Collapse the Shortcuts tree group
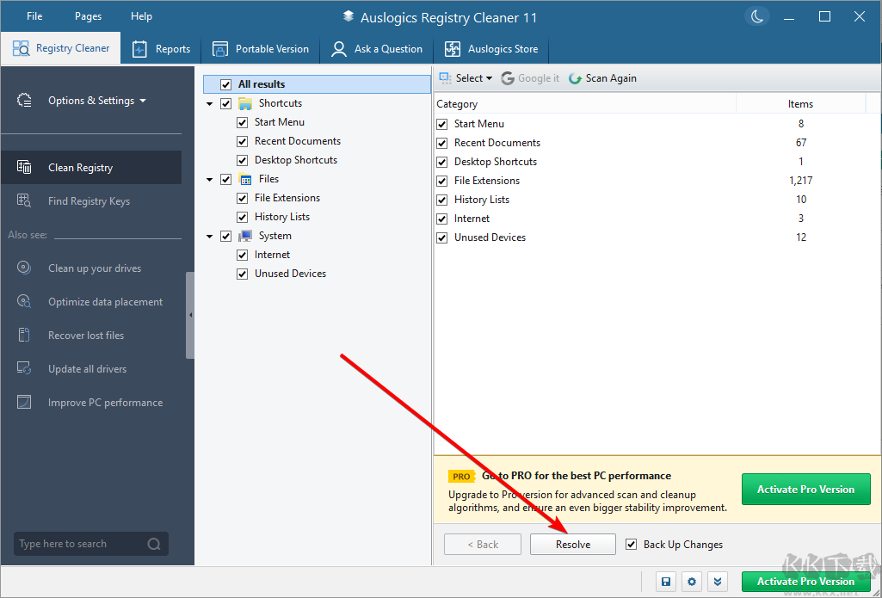The height and width of the screenshot is (598, 882). click(x=209, y=102)
